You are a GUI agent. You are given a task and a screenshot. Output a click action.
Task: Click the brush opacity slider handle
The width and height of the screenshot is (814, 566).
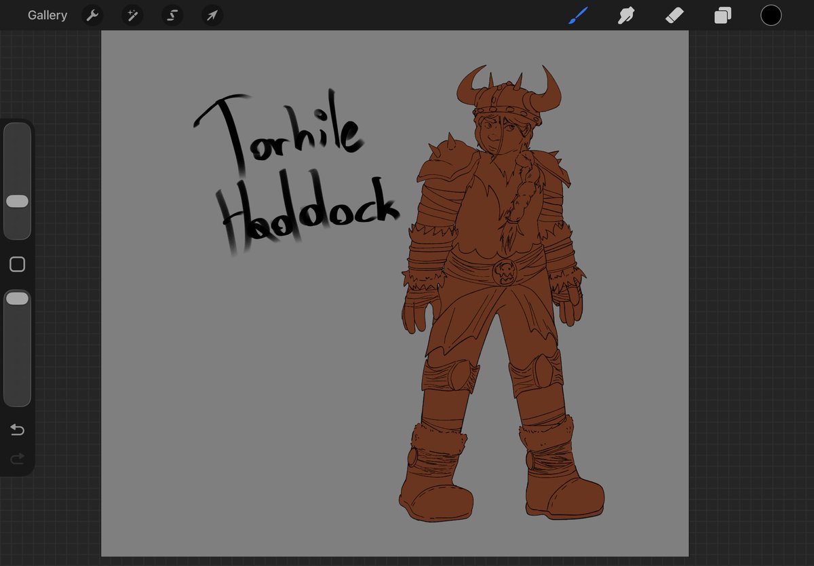(x=17, y=299)
